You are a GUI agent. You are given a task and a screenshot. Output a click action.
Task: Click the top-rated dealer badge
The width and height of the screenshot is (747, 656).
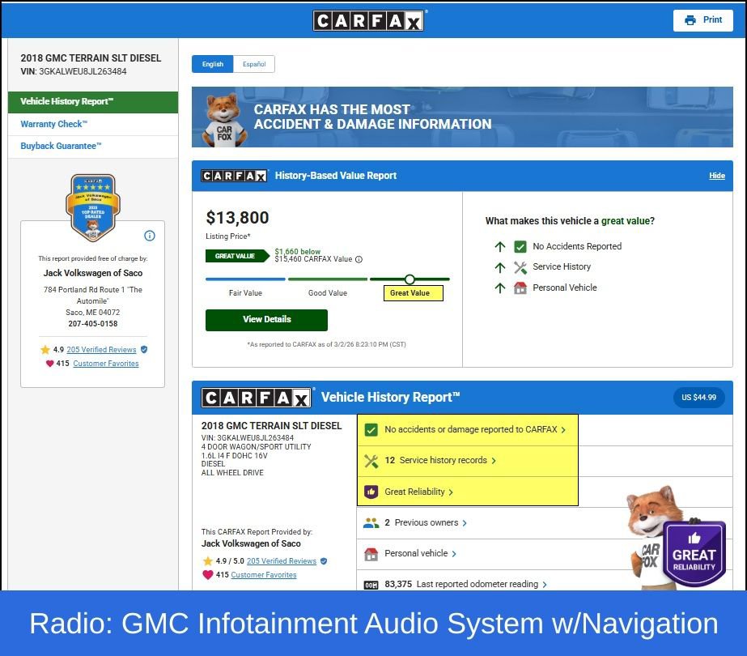tap(91, 207)
